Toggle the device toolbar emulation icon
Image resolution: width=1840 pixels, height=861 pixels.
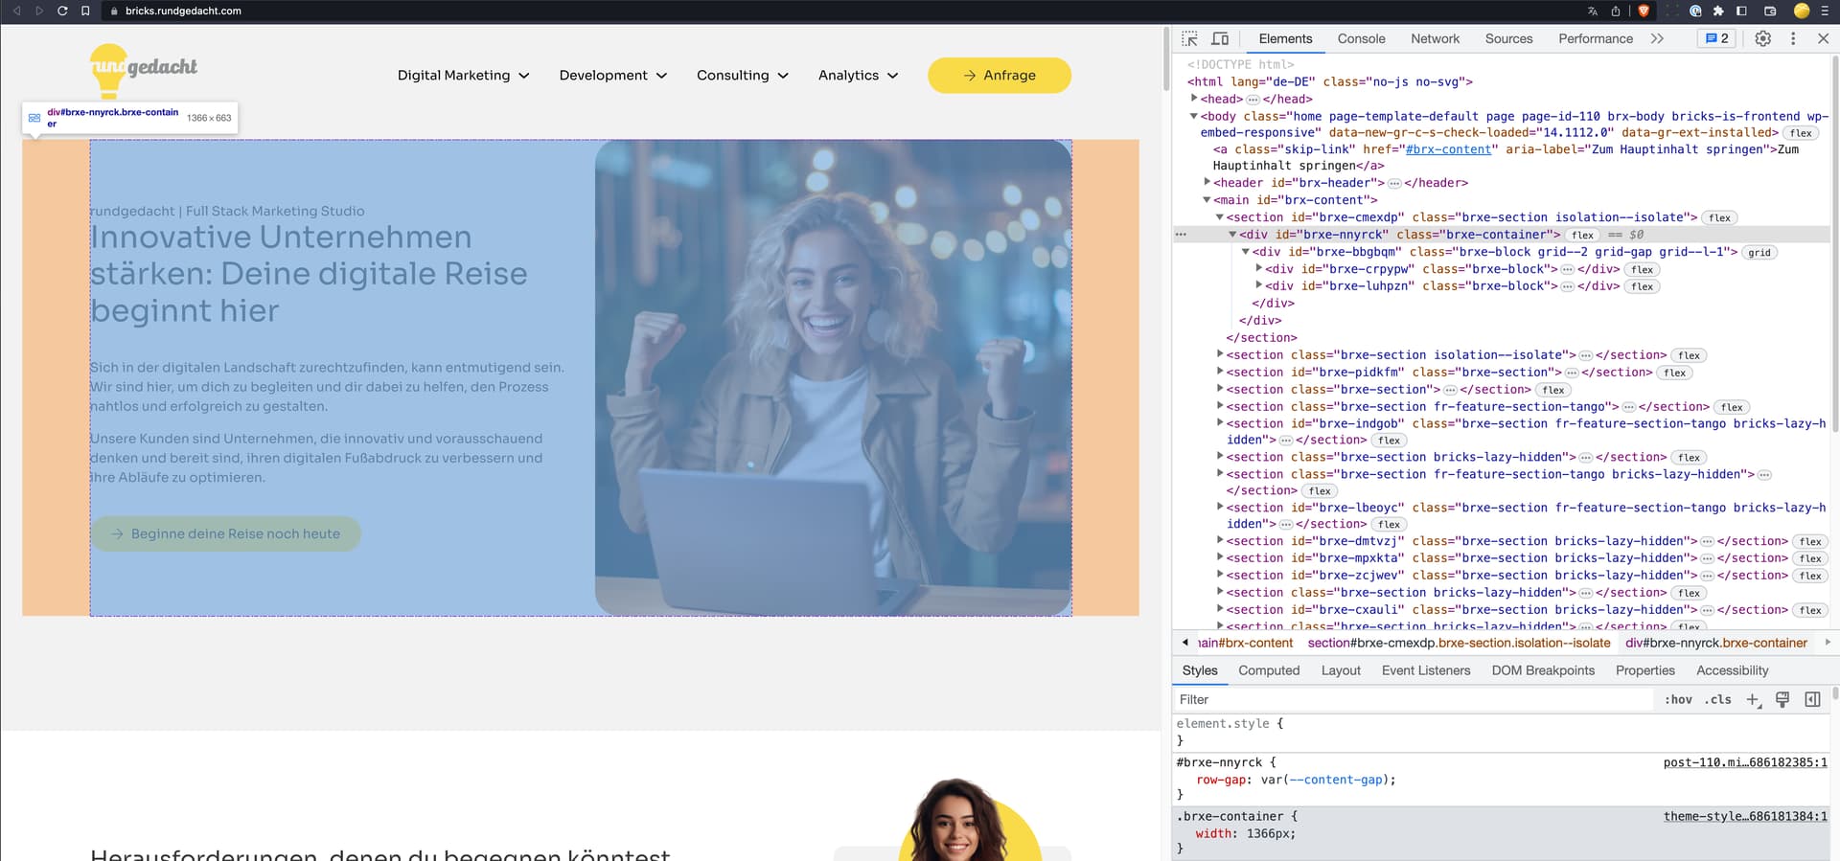1220,38
